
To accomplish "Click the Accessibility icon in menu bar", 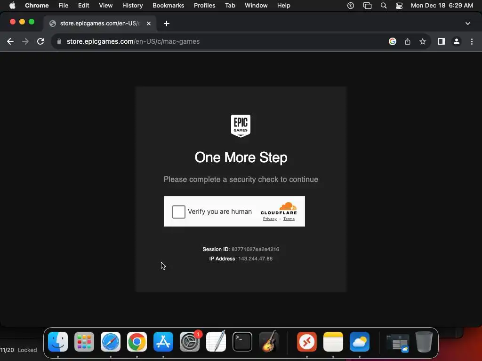I will click(350, 5).
